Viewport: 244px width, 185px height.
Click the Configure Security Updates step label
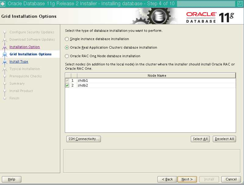32,32
